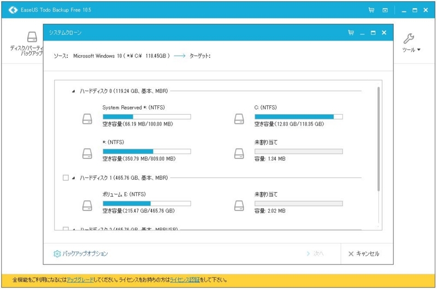Click the 空き容量(215.47 GB/465.76 GB) text

(139, 211)
